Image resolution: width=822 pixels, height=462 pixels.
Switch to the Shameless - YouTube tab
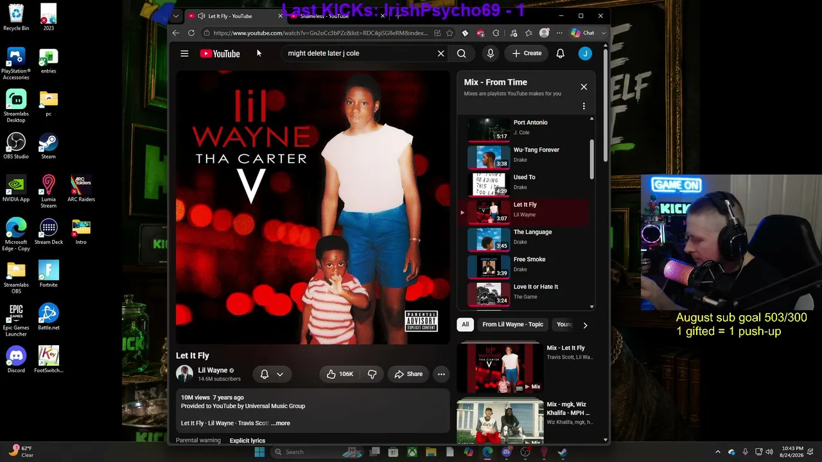click(337, 16)
